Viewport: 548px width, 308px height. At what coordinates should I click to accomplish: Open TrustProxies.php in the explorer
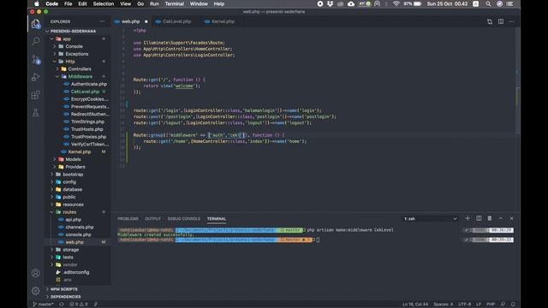click(88, 137)
